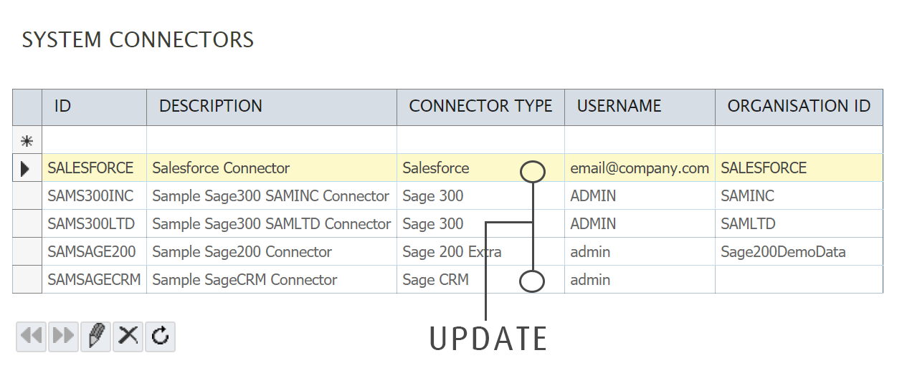Click the Sample SageCRM Connector description cell
The width and height of the screenshot is (897, 368).
pos(245,280)
